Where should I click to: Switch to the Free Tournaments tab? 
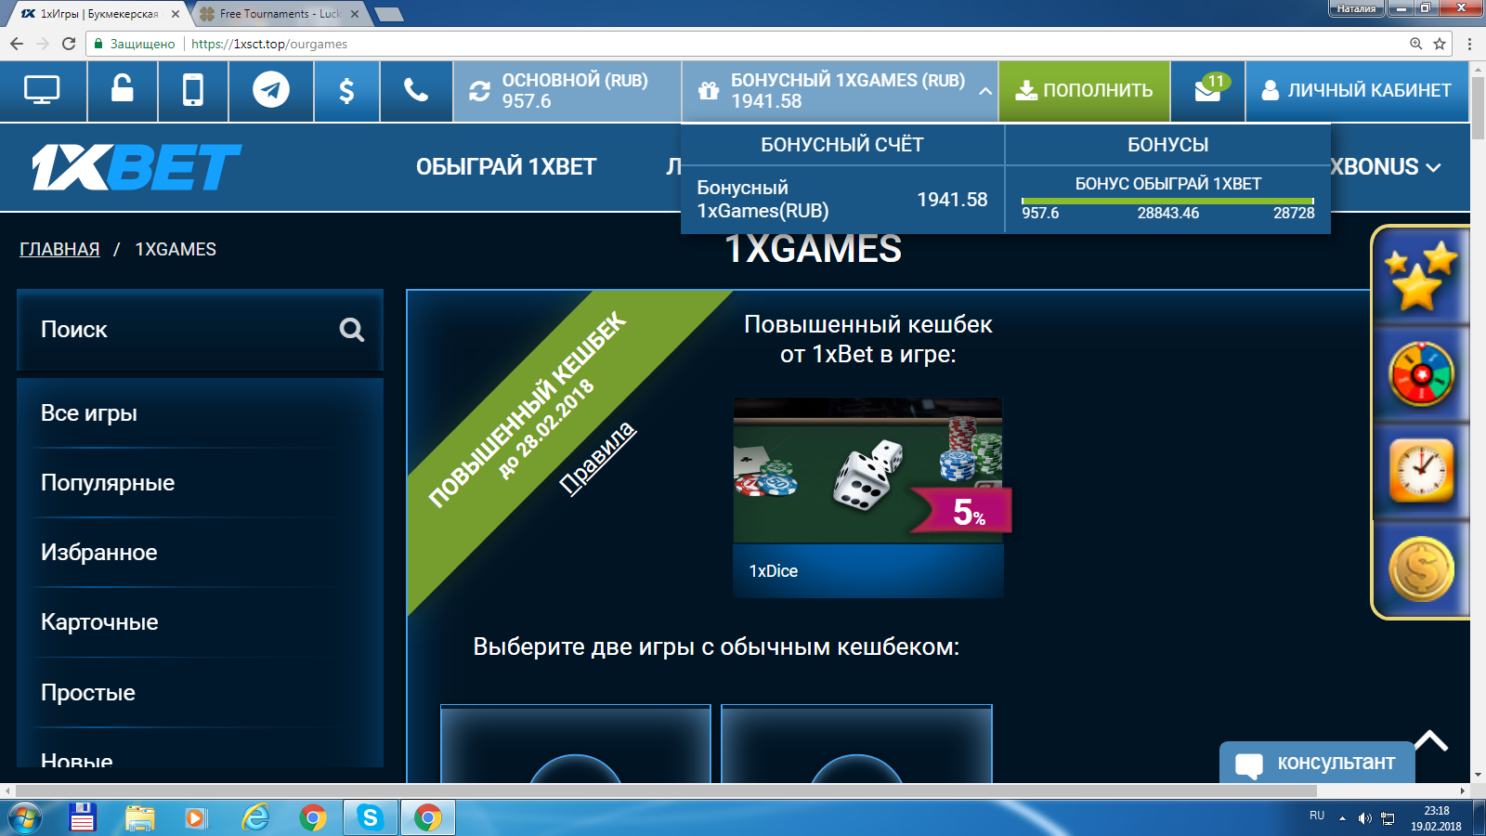pos(280,14)
